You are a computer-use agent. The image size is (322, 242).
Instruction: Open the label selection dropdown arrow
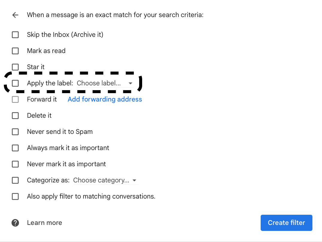point(131,83)
